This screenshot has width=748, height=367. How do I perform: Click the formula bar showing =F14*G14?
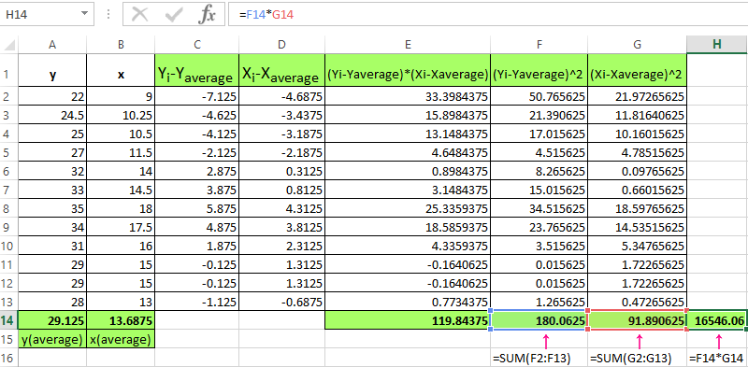487,15
